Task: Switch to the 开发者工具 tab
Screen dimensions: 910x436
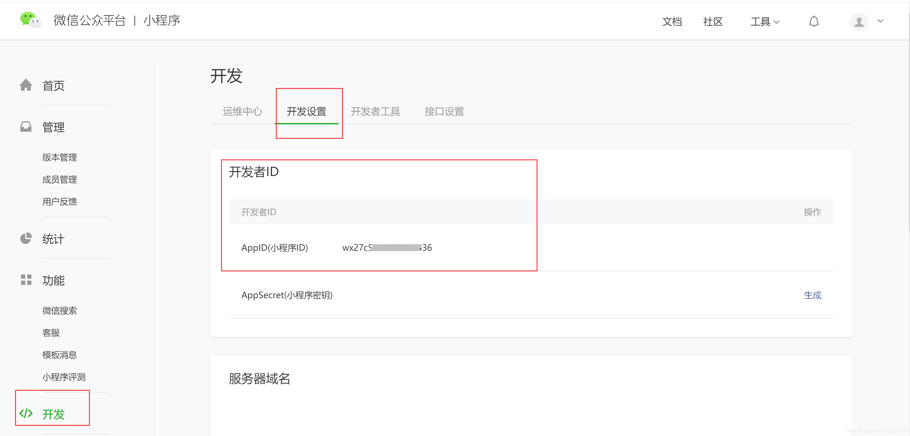Action: pyautogui.click(x=375, y=112)
